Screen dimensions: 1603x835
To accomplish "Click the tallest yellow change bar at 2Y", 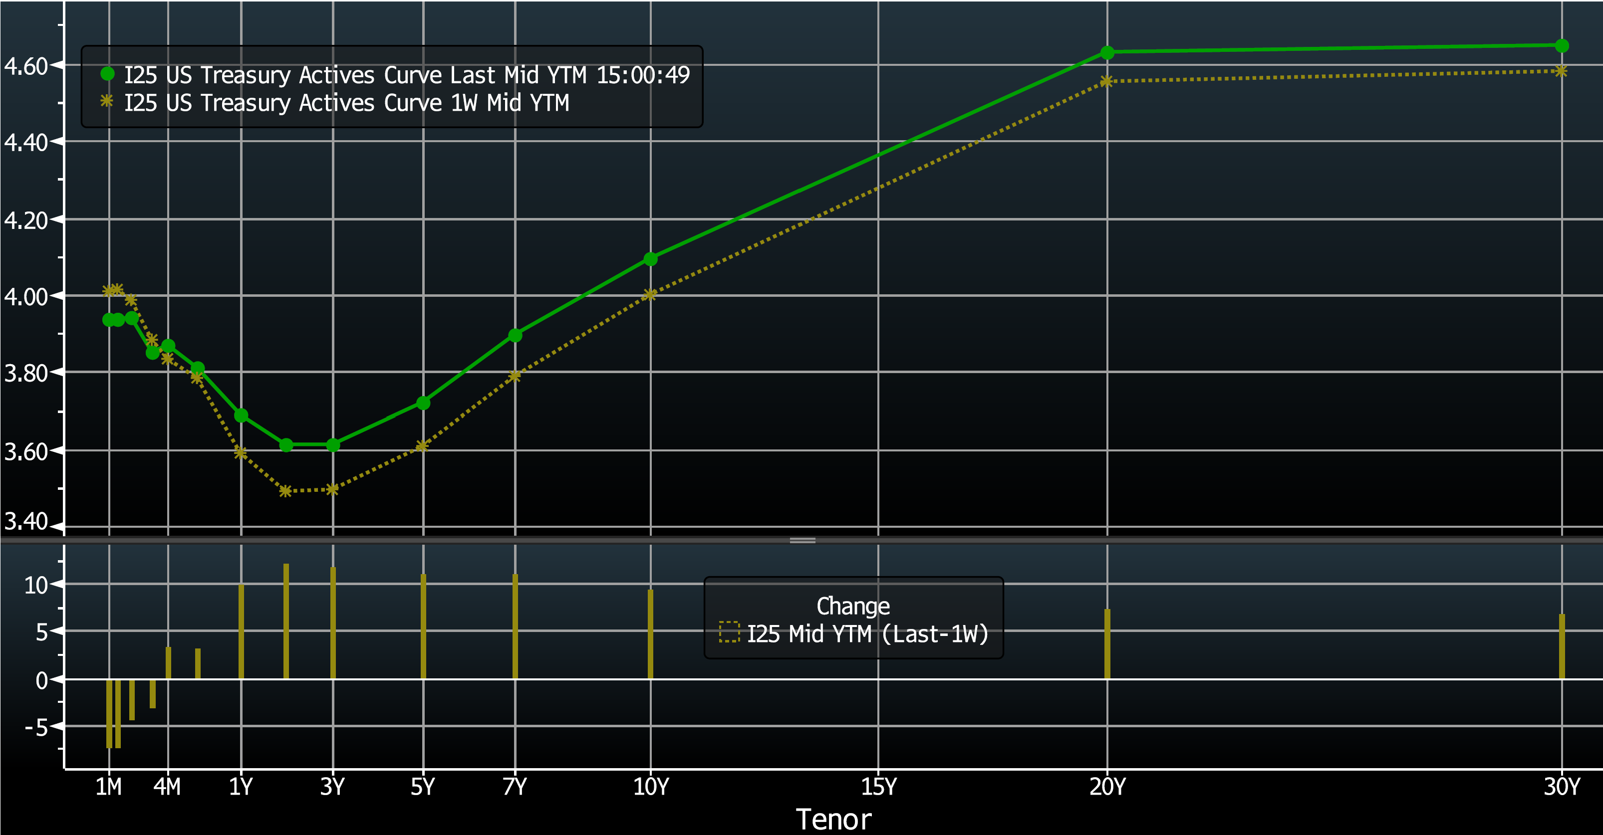I will pos(287,622).
